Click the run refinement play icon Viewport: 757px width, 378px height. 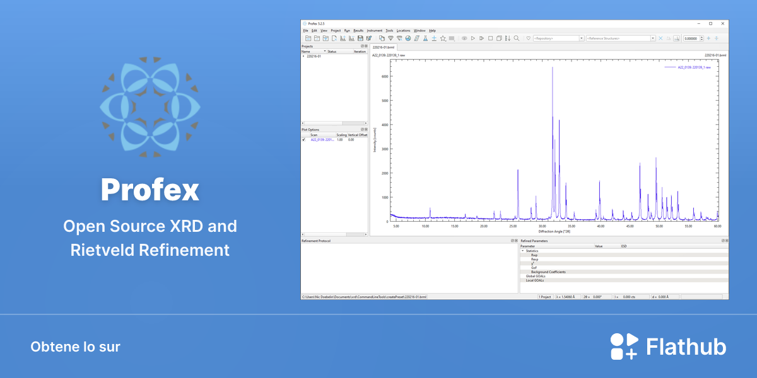pos(472,38)
